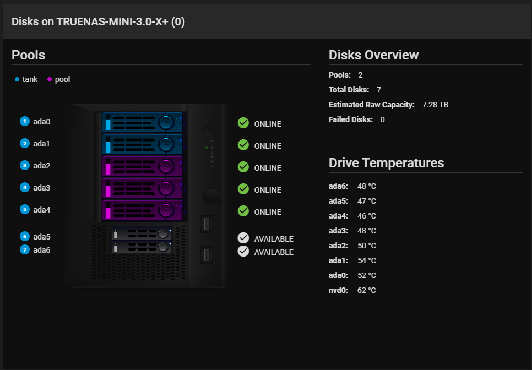Click the number 3 badge beside ada2
Image resolution: width=532 pixels, height=370 pixels.
pos(25,166)
